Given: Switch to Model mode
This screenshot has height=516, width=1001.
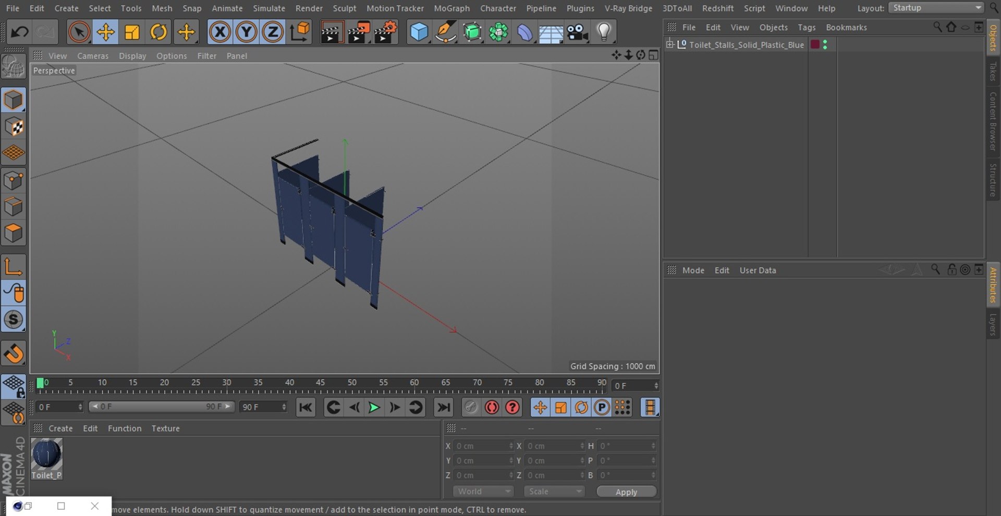Looking at the screenshot, I should tap(13, 100).
